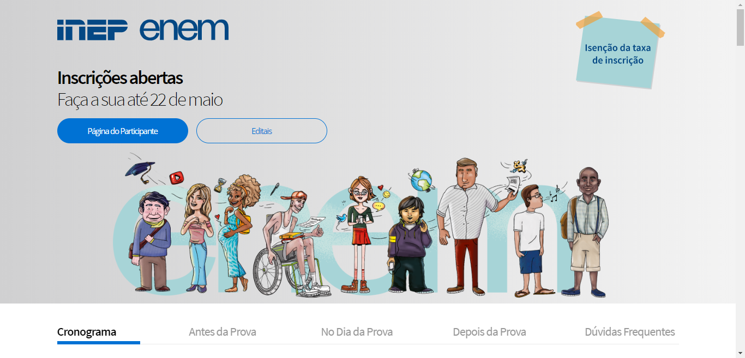
Task: Open the Editais button
Action: click(262, 131)
